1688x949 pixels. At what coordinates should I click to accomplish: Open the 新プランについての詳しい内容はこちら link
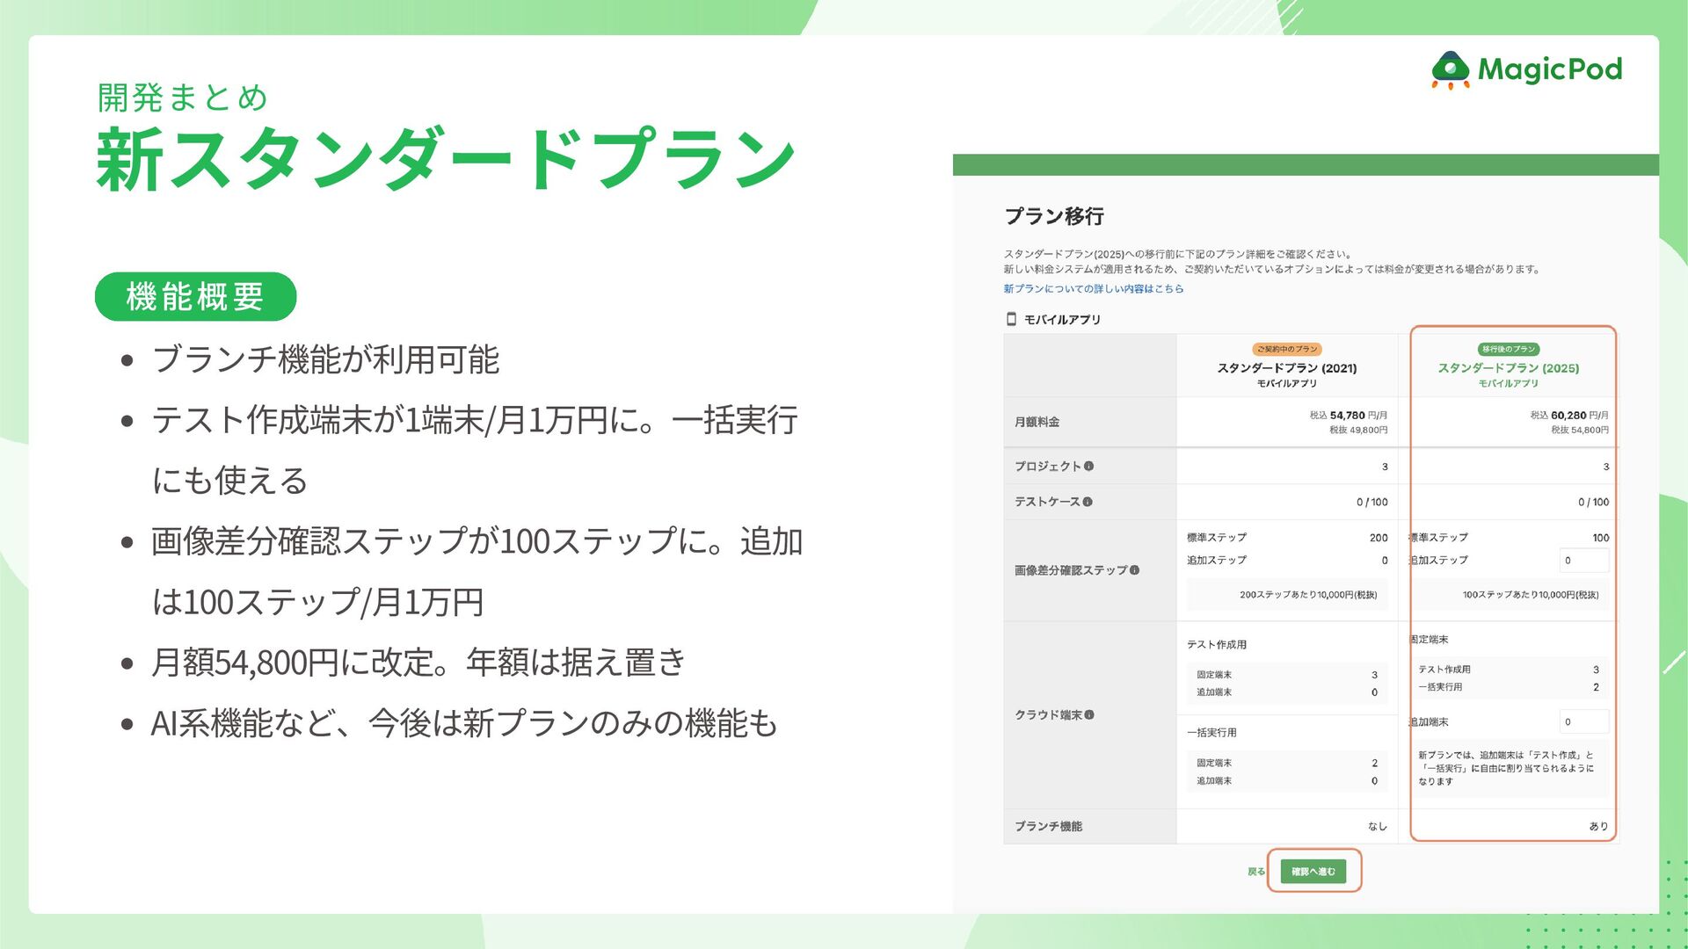pos(1093,288)
